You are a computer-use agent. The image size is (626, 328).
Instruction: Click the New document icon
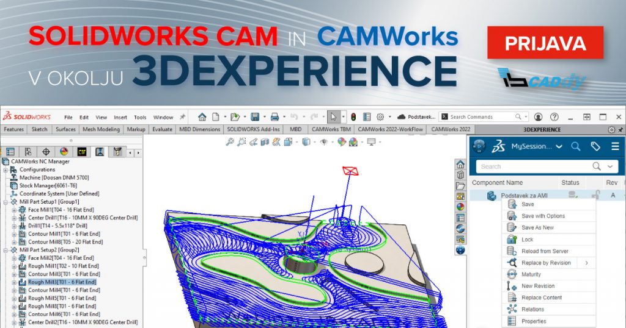click(216, 117)
